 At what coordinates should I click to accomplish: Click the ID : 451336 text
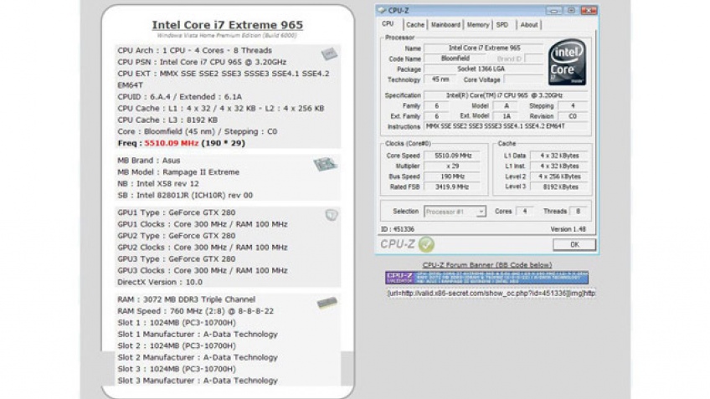coord(398,229)
